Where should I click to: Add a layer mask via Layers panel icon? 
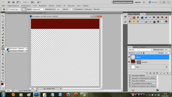coord(154,73)
